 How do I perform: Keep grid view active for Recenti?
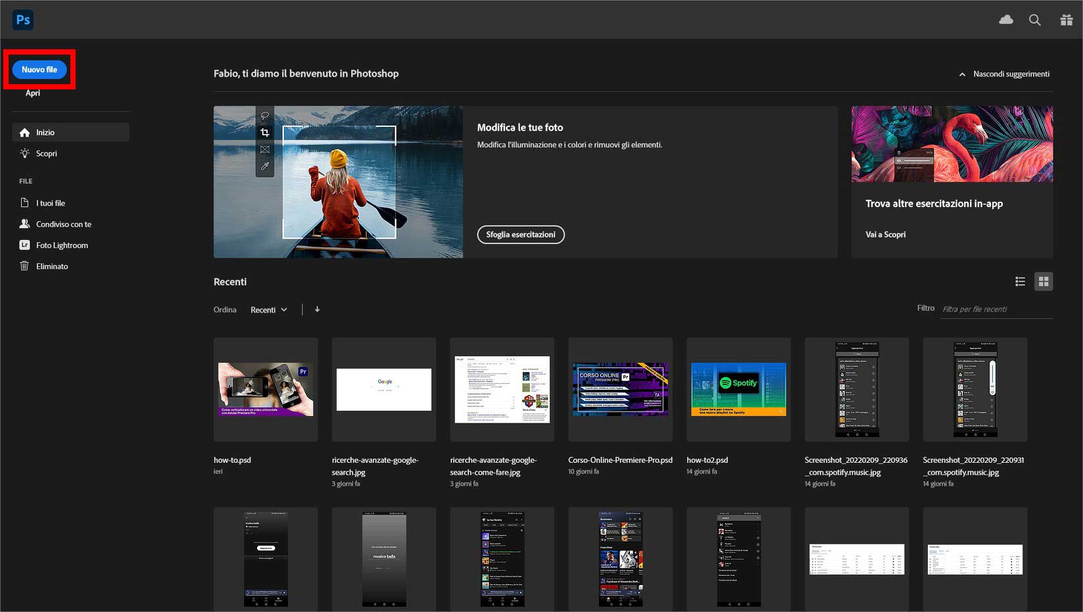[1044, 281]
